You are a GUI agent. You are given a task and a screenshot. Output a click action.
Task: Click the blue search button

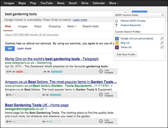coord(140,12)
